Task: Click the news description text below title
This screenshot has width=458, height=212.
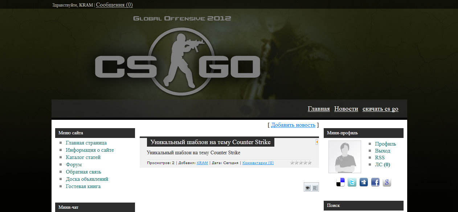Action: [x=193, y=153]
